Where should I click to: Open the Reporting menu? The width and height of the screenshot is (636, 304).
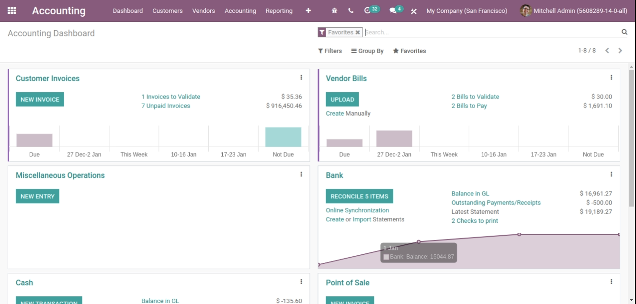279,11
